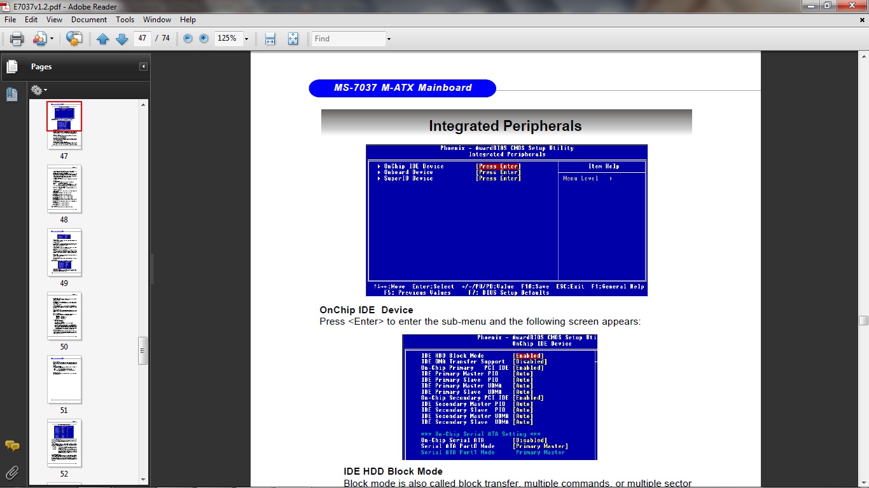The image size is (869, 488).
Task: Select page 52 thumbnail
Action: 64,443
